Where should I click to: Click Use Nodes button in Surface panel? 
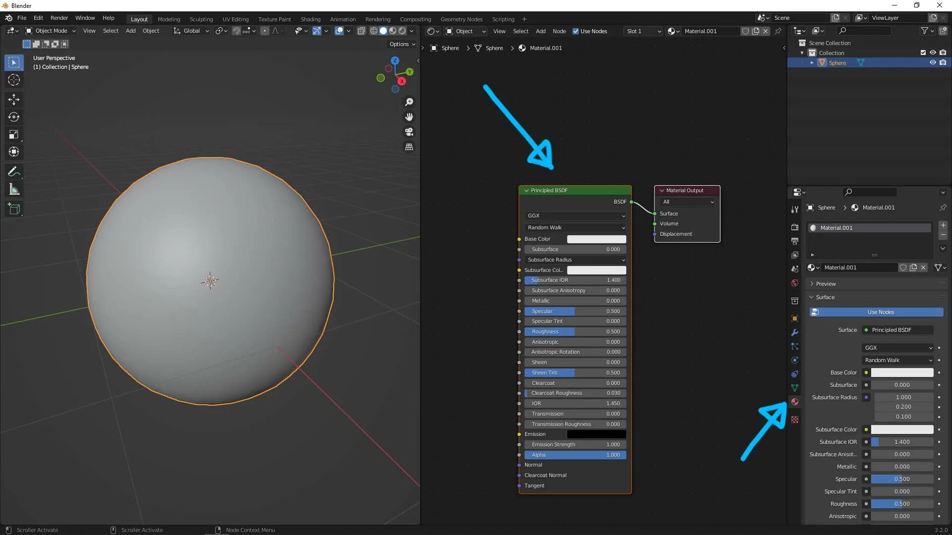(x=876, y=312)
